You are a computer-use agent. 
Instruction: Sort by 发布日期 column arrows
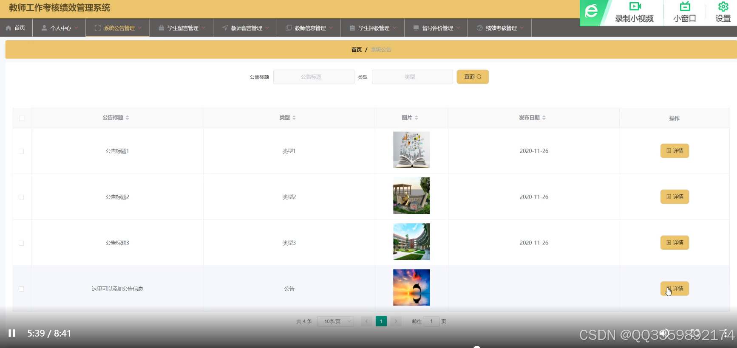544,118
